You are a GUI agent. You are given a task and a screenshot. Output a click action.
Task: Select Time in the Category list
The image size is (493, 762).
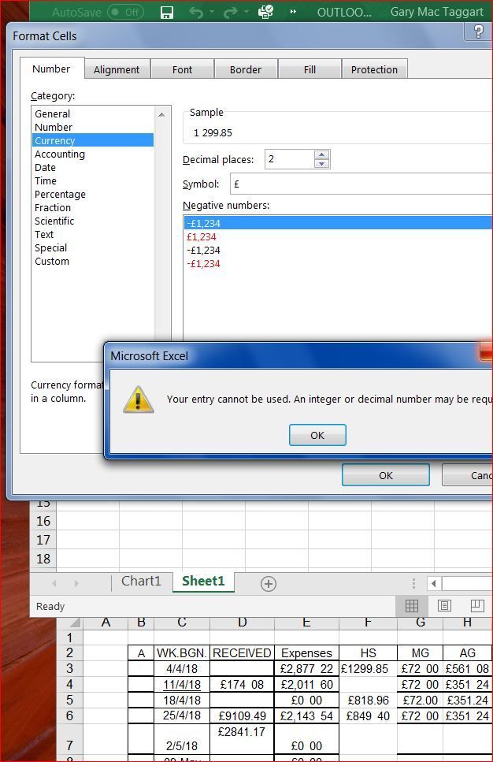pos(93,180)
